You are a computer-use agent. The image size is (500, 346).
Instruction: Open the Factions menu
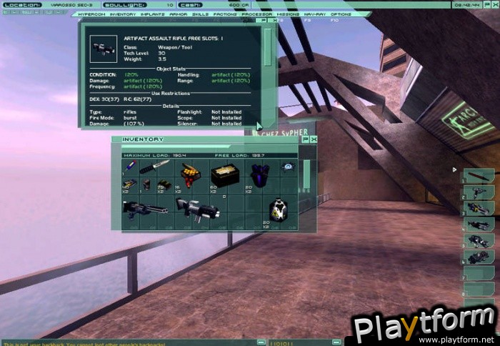tap(225, 14)
